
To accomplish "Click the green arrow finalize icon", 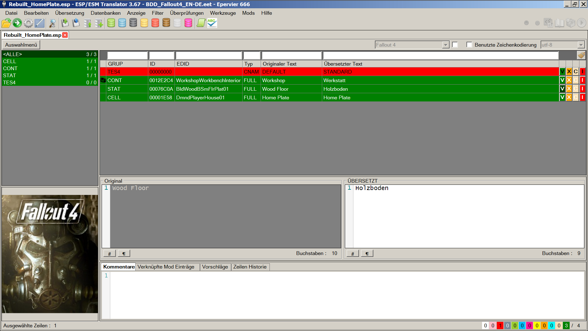I will coord(17,23).
